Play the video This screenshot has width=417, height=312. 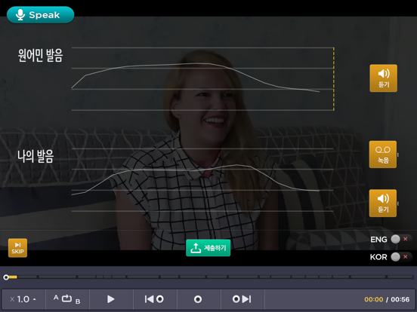coord(110,299)
